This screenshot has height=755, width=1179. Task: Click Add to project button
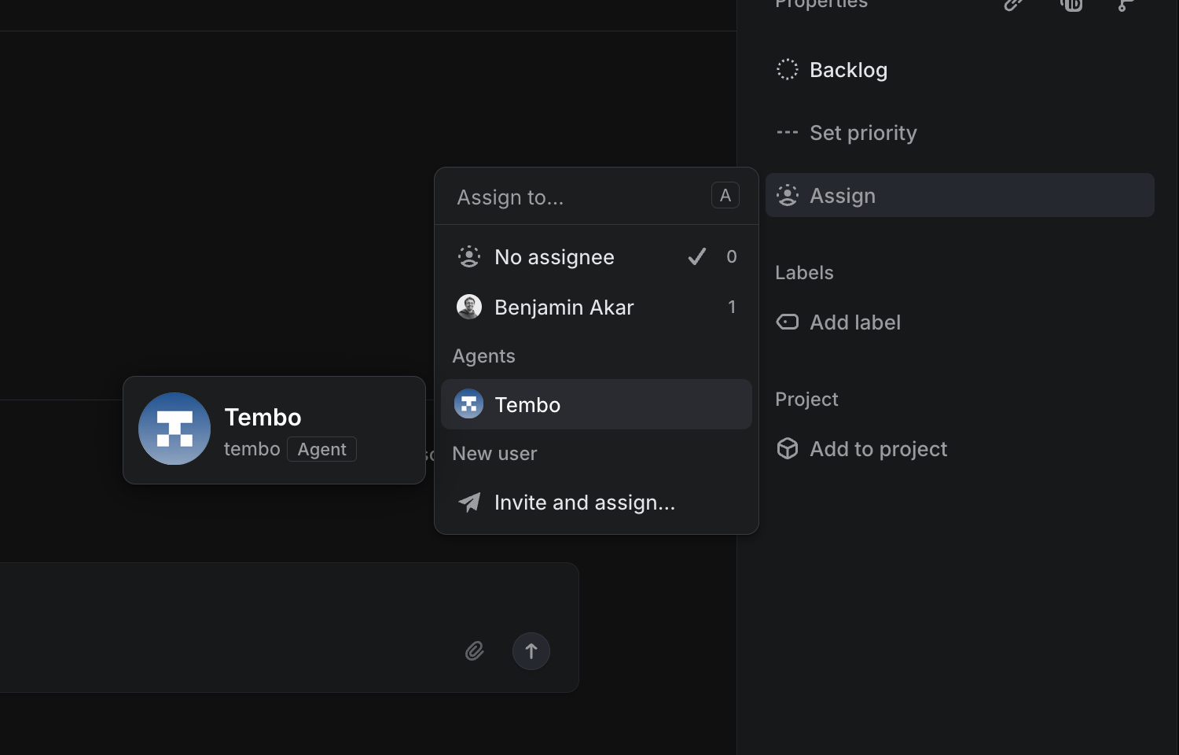click(861, 448)
